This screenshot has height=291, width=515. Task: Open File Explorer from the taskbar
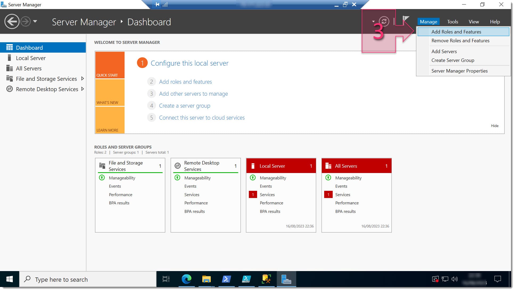pos(206,279)
